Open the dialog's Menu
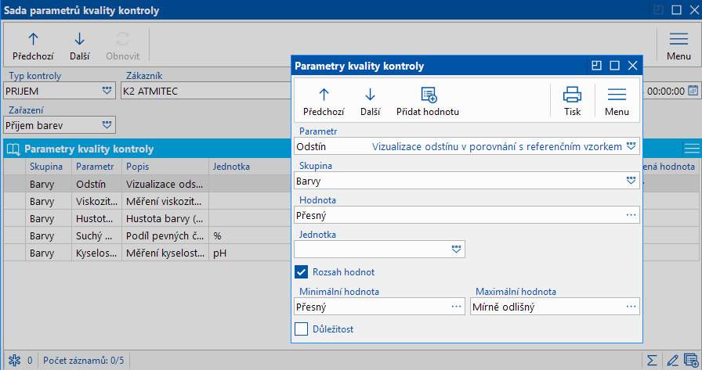702x370 pixels. pyautogui.click(x=617, y=99)
